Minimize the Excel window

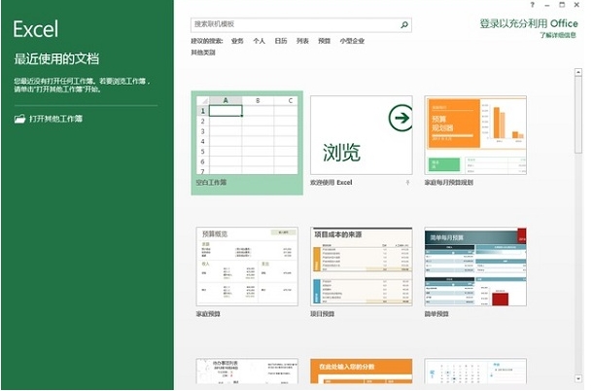547,5
